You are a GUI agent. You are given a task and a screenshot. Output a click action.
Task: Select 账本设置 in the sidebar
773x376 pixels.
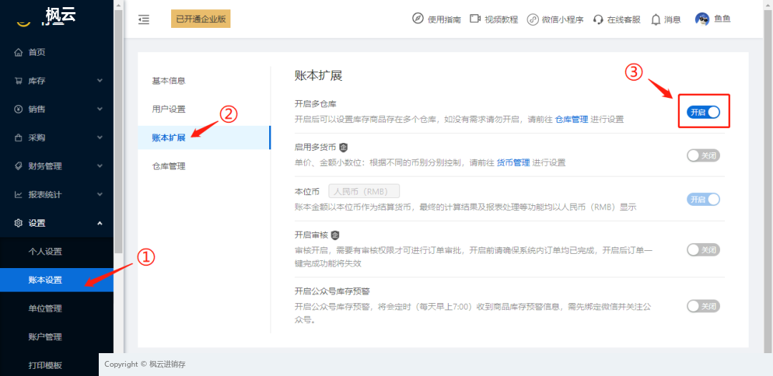coord(57,280)
